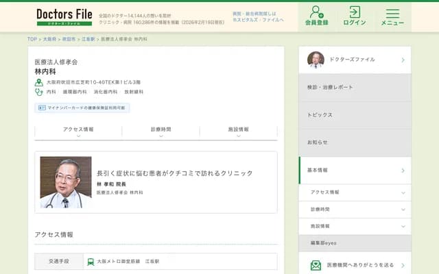Select 基本情報 sidebar item
Viewport: 439px width, 274px height.
355,171
